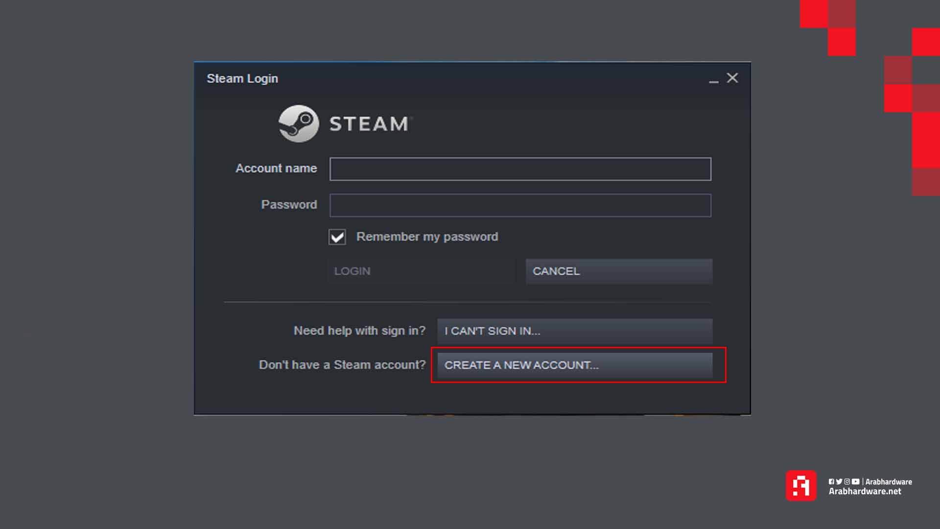Viewport: 940px width, 529px height.
Task: Close the Steam Login window
Action: pyautogui.click(x=732, y=78)
